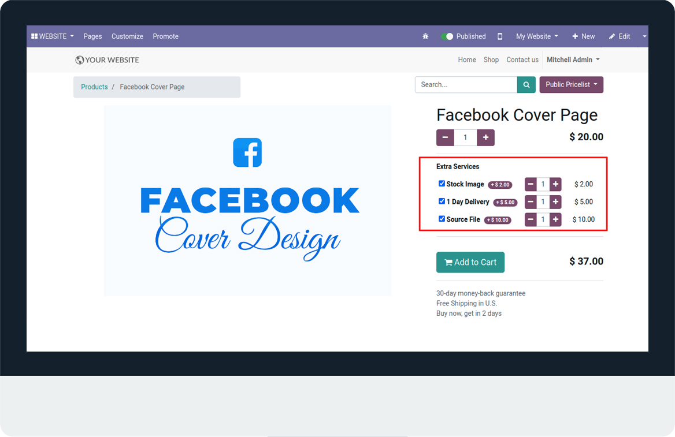Click the minus button for Source File
This screenshot has width=675, height=437.
(x=531, y=219)
